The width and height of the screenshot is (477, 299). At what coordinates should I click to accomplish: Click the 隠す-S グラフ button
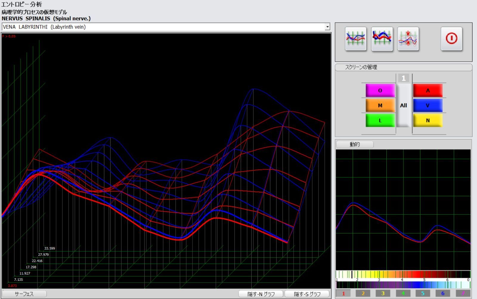[x=307, y=294]
